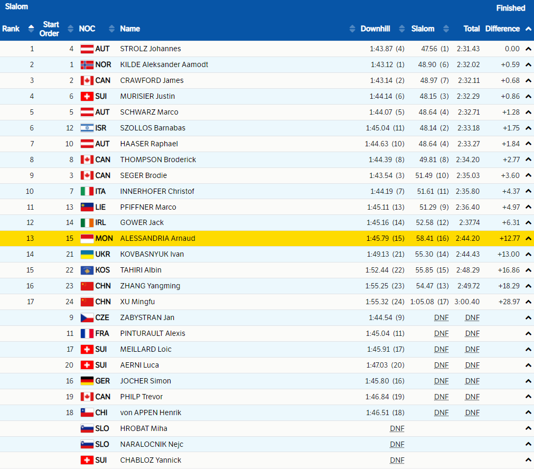Click the Total column header
The height and width of the screenshot is (469, 534).
point(471,29)
